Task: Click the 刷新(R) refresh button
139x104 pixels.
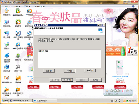Action: [90, 71]
